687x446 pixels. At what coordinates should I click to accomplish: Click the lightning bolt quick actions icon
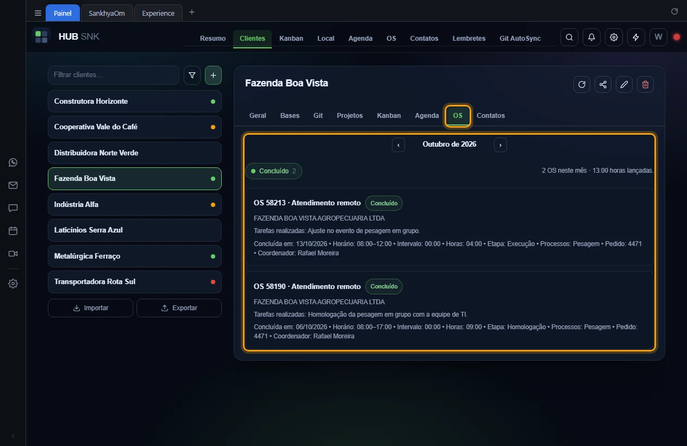pos(636,37)
